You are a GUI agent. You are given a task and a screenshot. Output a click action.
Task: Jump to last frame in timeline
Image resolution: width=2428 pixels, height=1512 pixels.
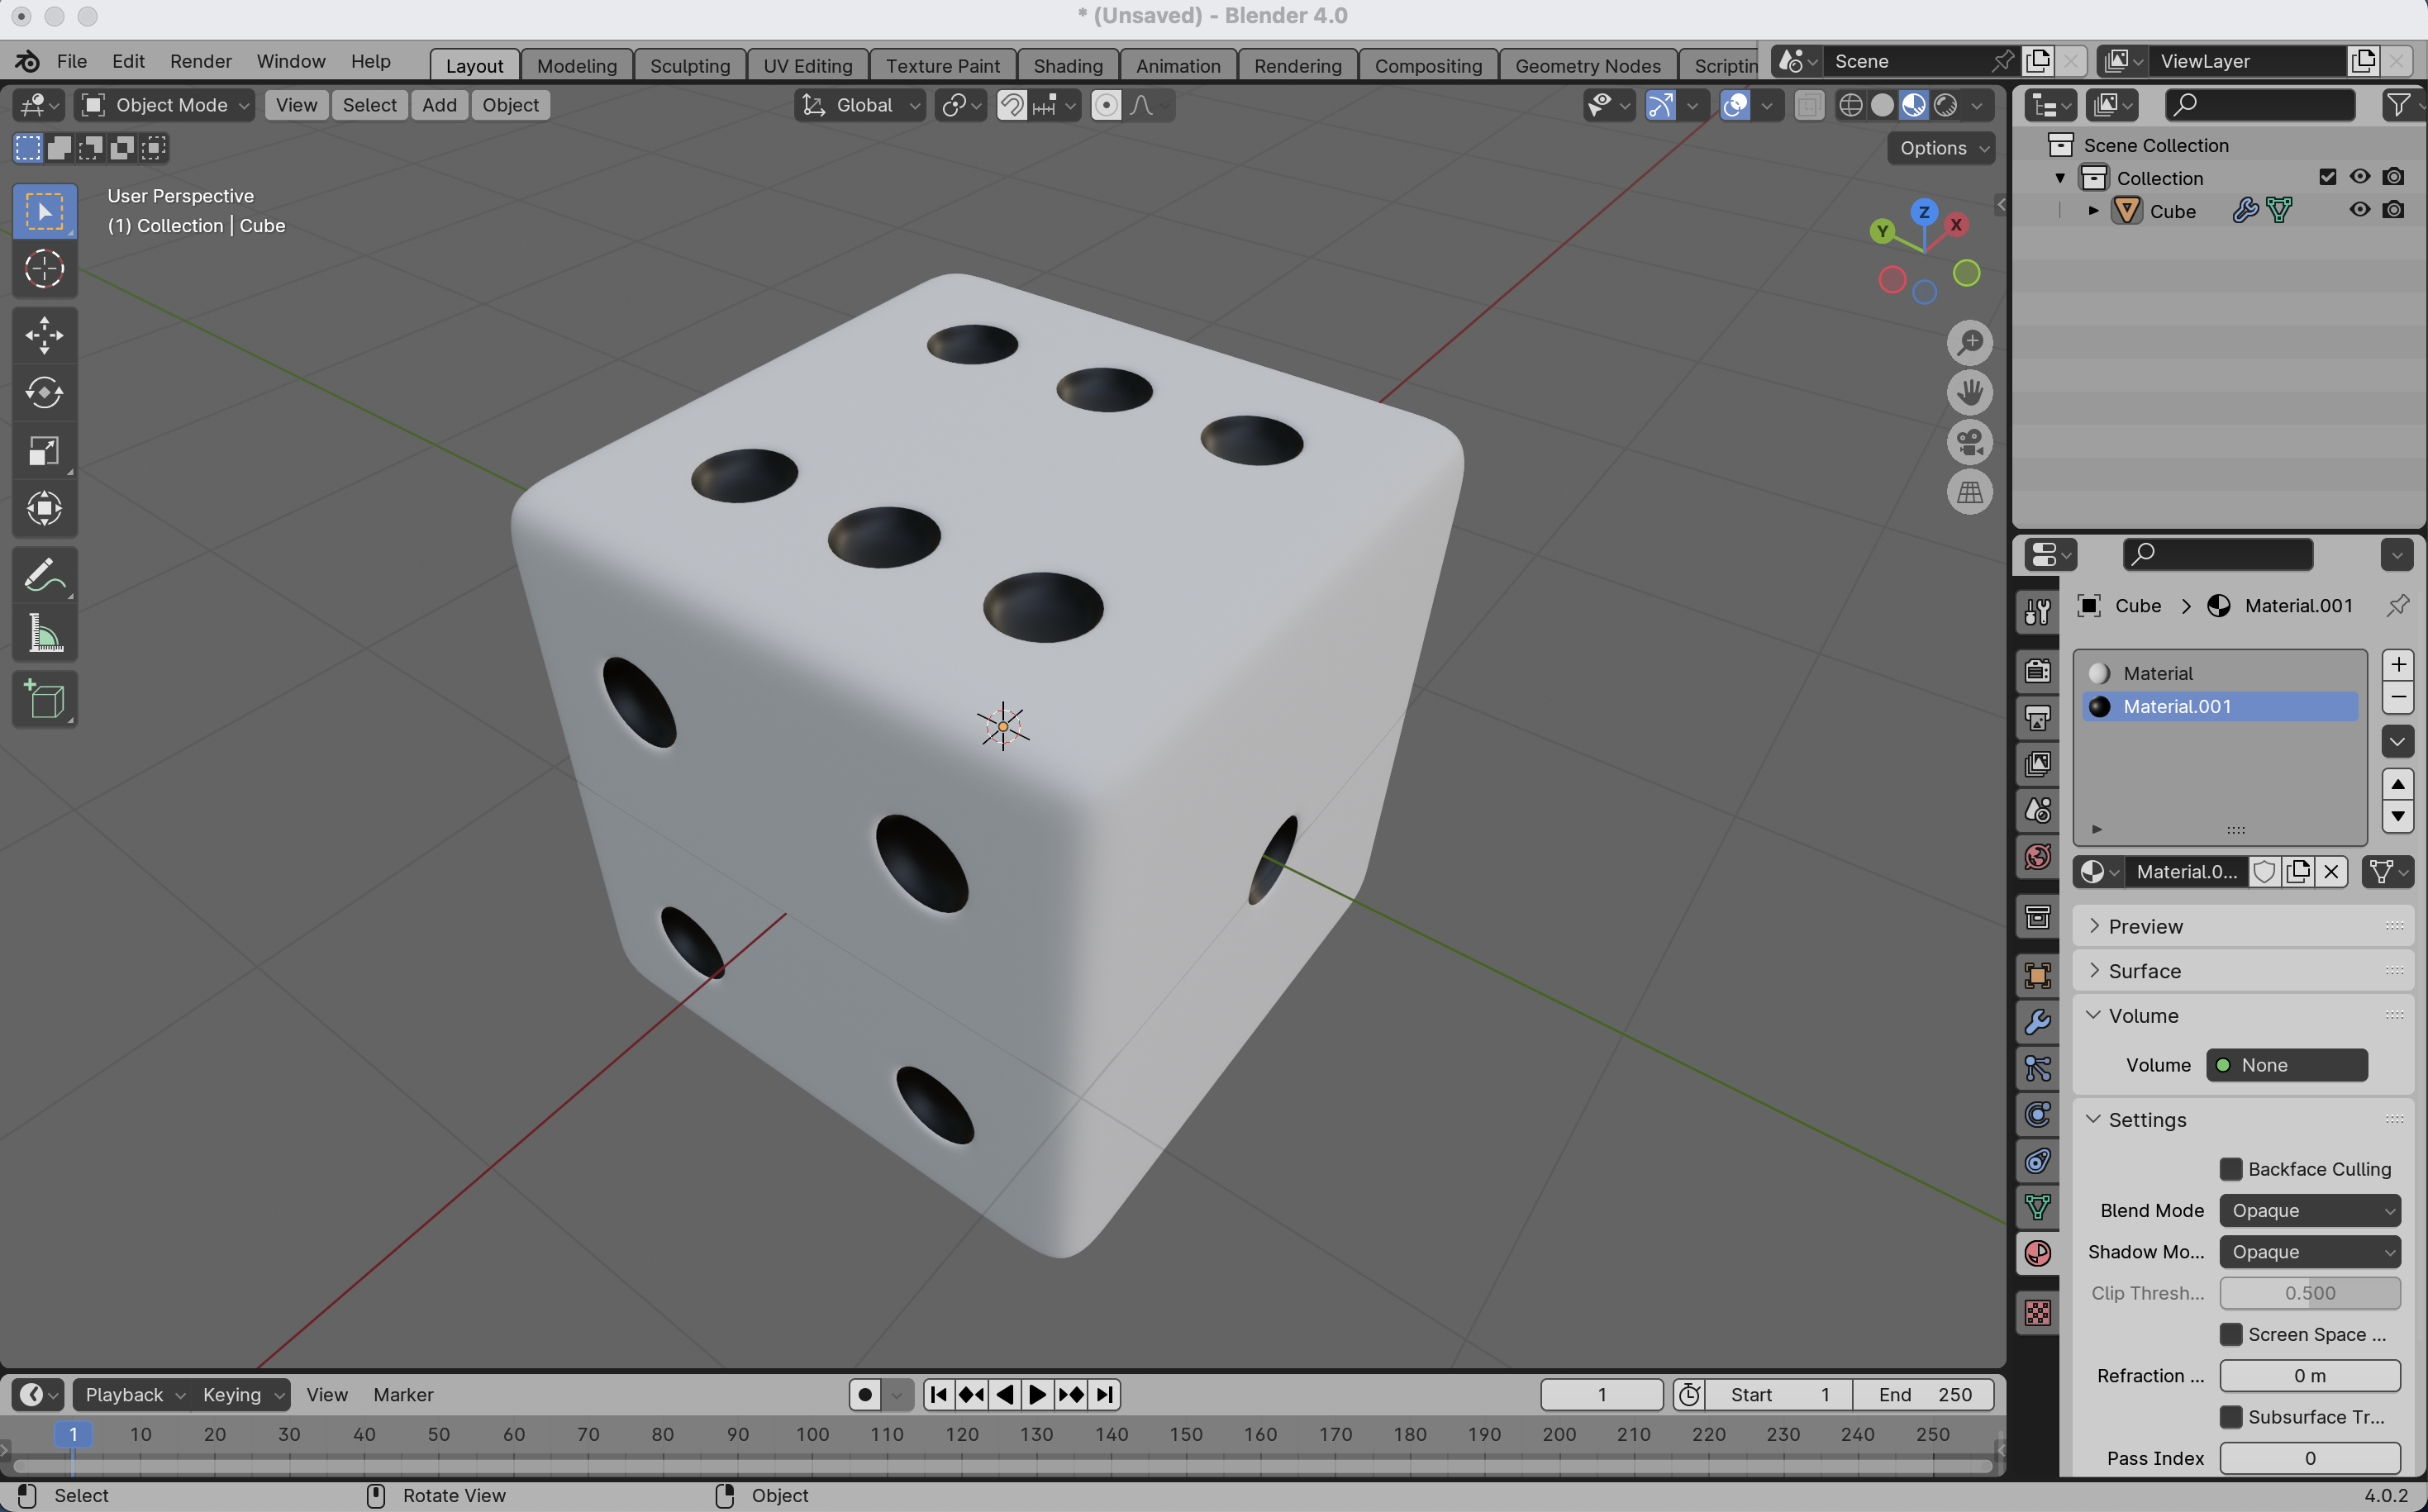(1105, 1394)
